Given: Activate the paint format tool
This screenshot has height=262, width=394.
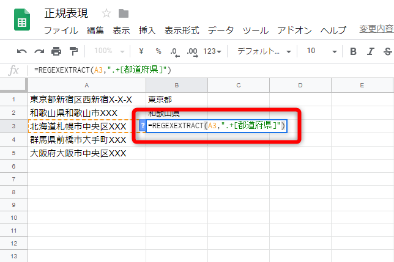Looking at the screenshot, I should tap(73, 51).
